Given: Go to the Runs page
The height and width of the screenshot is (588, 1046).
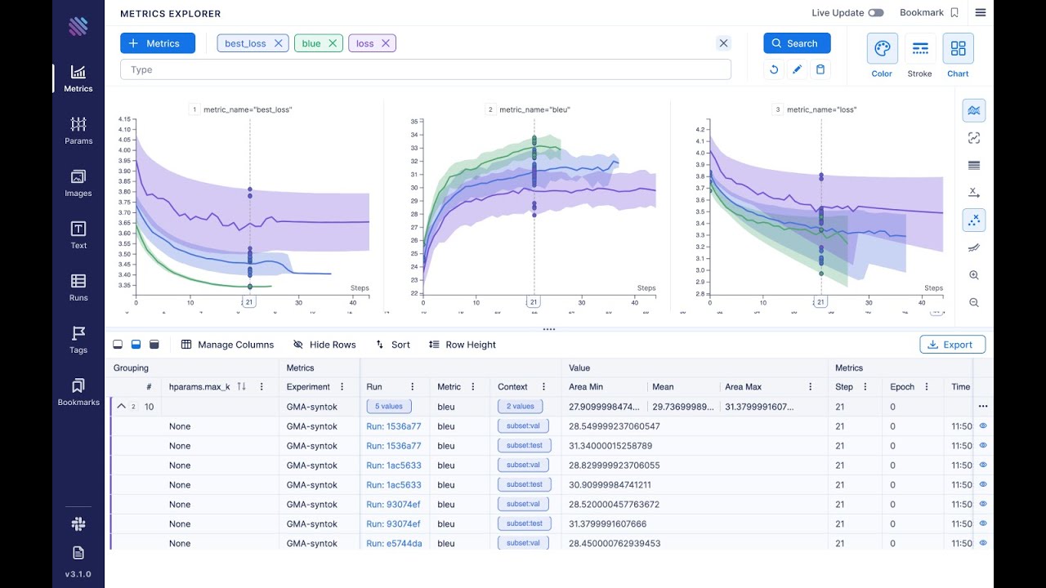Looking at the screenshot, I should coord(78,287).
